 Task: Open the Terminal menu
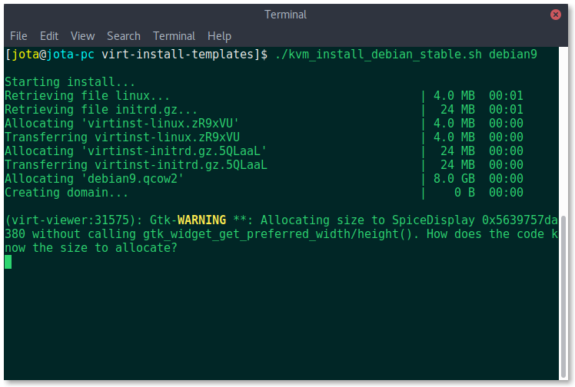[x=174, y=36]
